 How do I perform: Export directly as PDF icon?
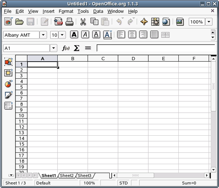pos(58,22)
